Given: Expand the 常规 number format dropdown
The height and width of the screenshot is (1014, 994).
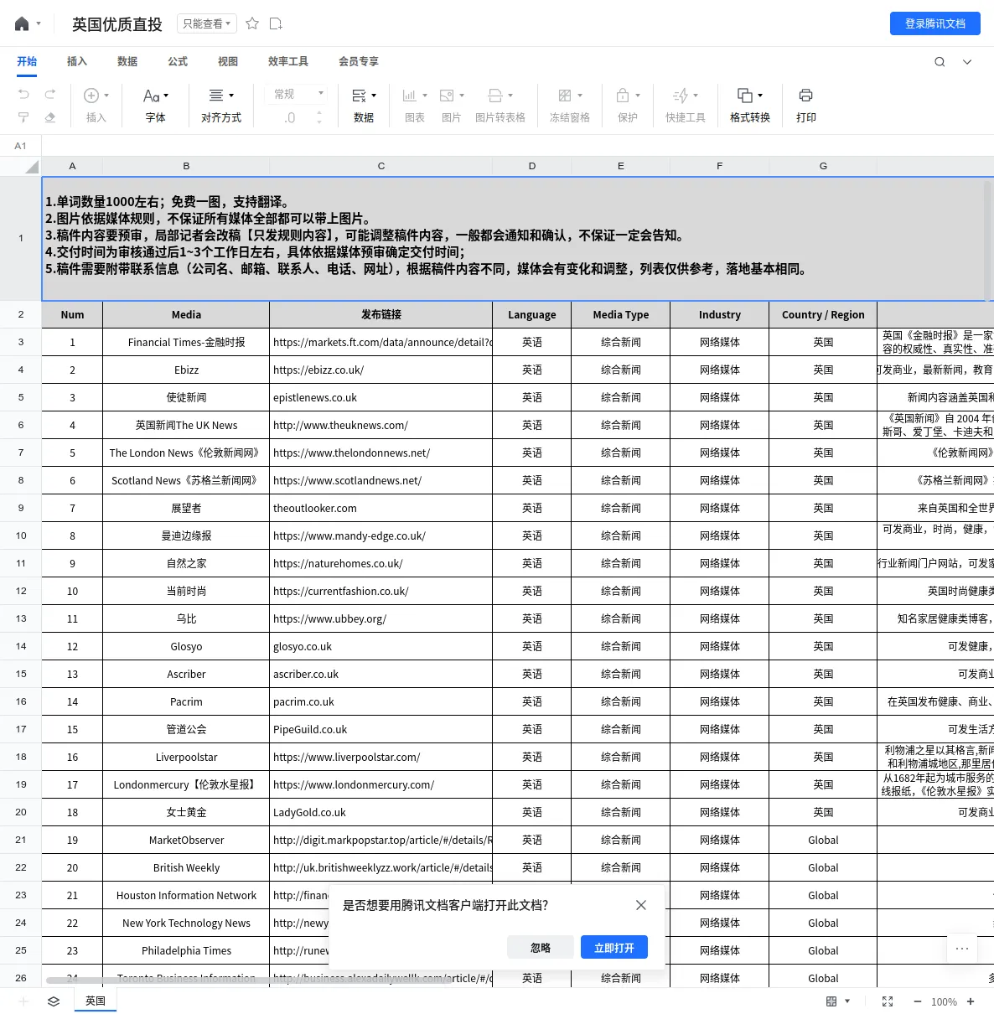Looking at the screenshot, I should click(298, 94).
